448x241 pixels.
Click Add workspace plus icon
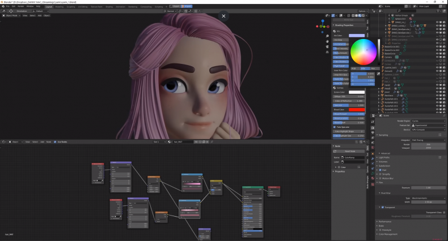(x=166, y=6)
